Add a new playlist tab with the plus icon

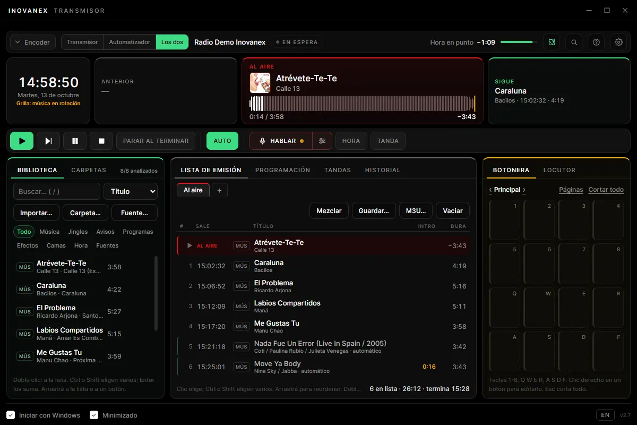point(220,190)
